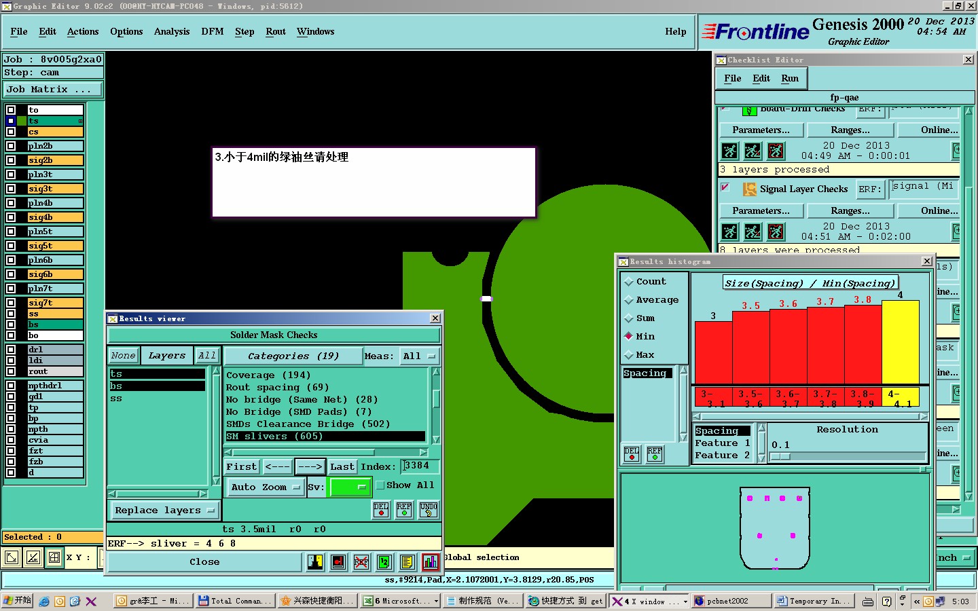Click DEL icon in Results histogram
This screenshot has width=978, height=611.
tap(632, 453)
